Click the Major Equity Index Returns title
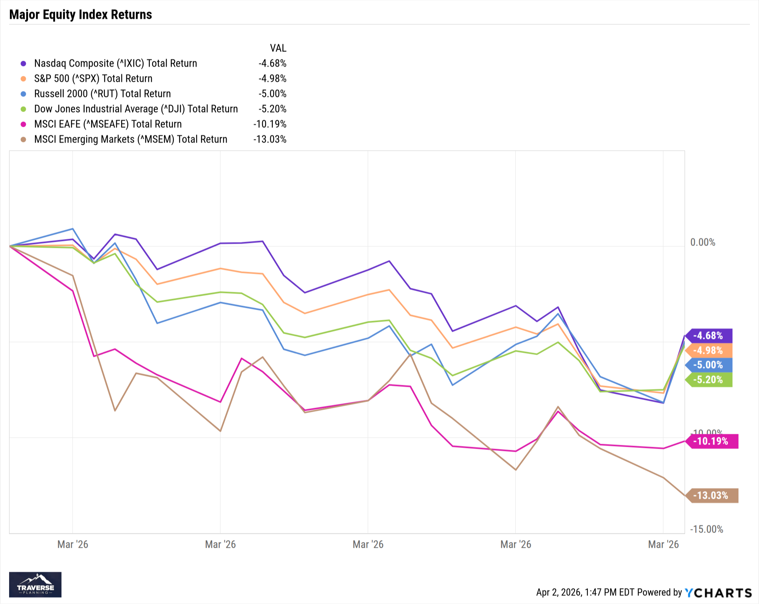 [80, 15]
